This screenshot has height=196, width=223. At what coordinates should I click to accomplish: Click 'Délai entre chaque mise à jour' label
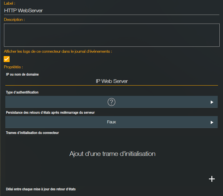point(41,189)
